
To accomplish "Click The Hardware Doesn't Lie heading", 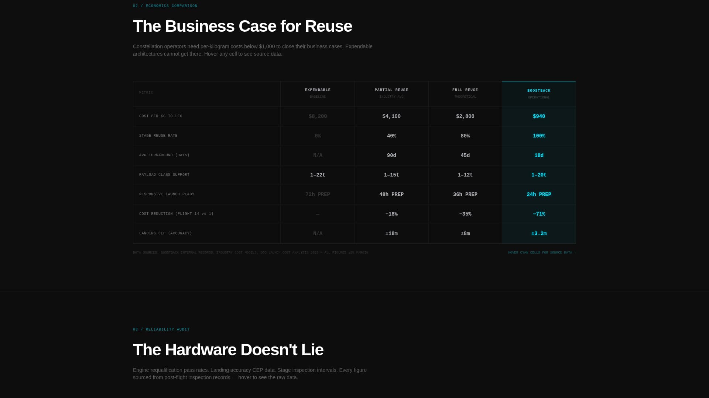I will tap(228, 349).
